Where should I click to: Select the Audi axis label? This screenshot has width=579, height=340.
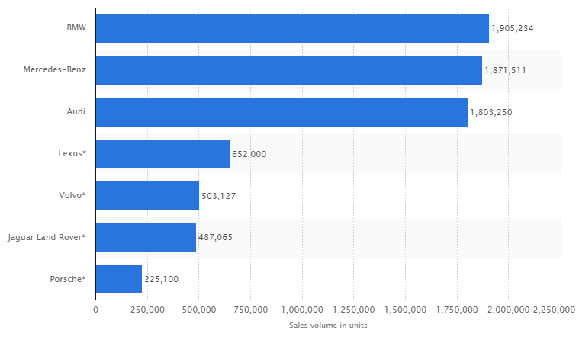tap(76, 111)
